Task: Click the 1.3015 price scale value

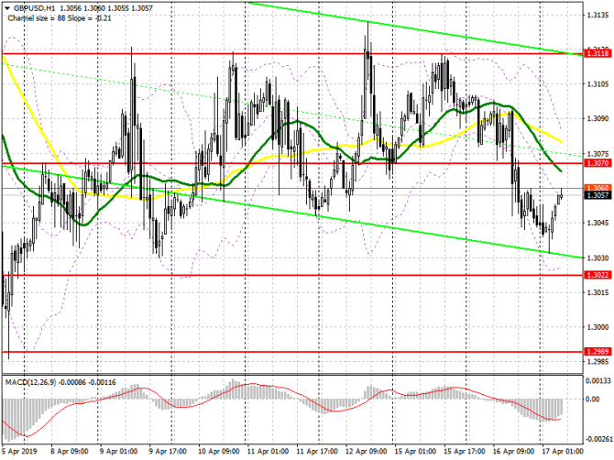Action: pos(598,292)
